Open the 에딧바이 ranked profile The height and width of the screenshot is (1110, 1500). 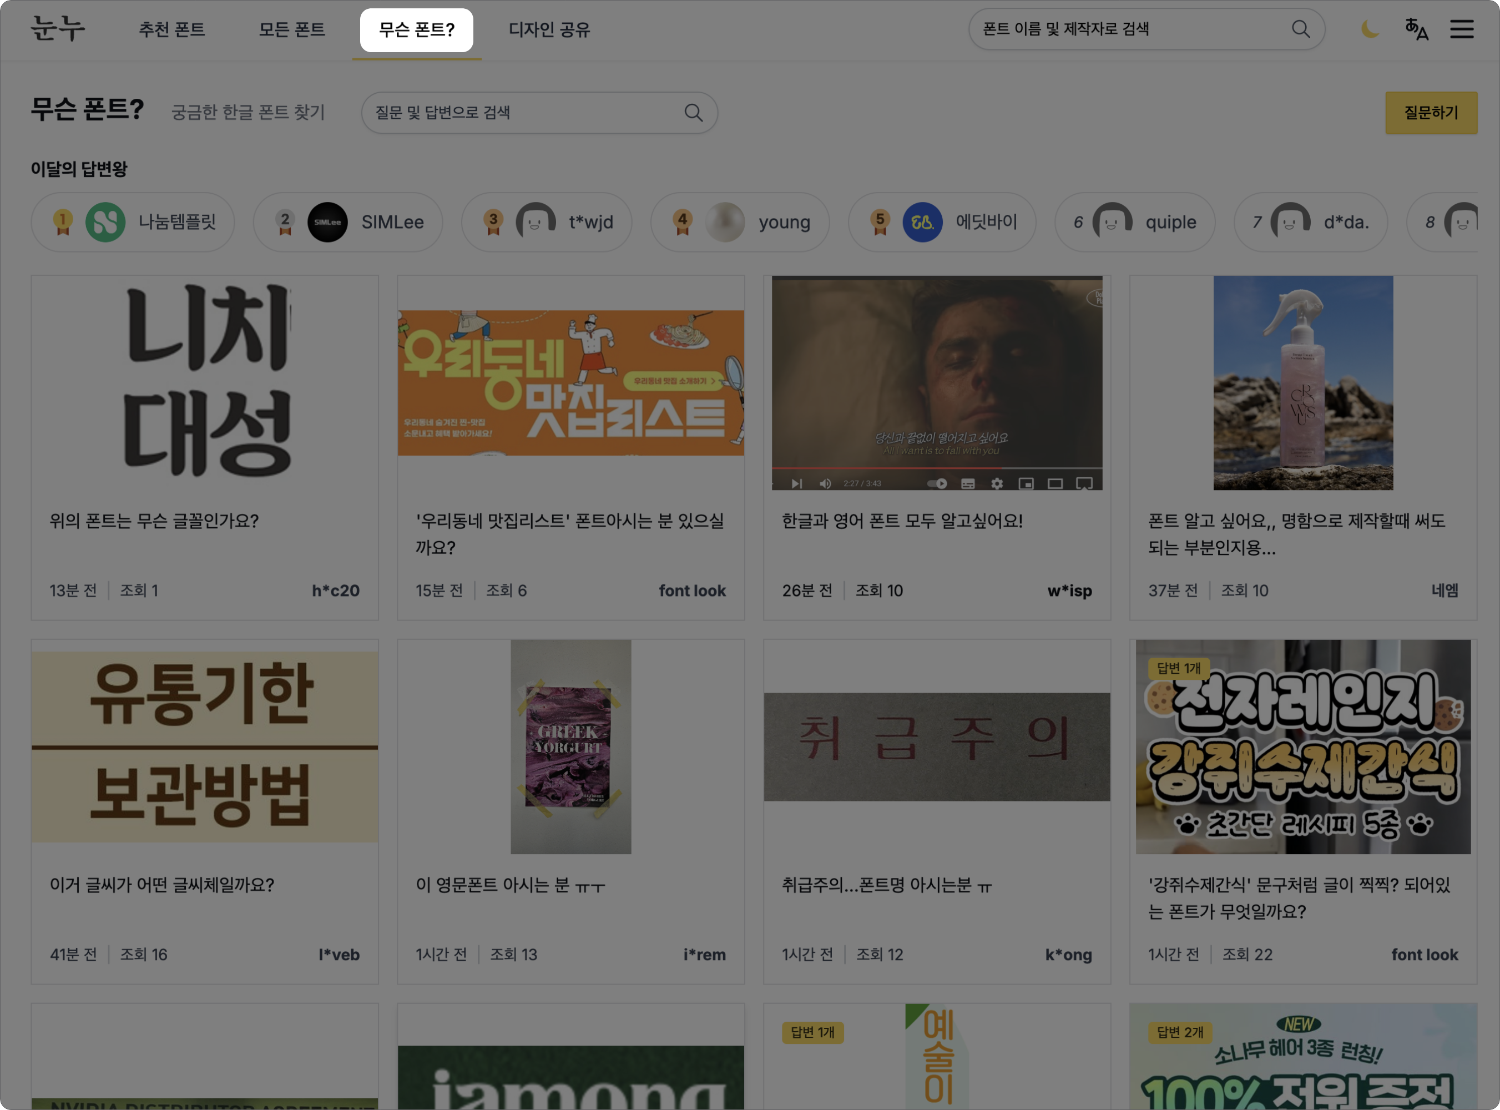pos(942,222)
